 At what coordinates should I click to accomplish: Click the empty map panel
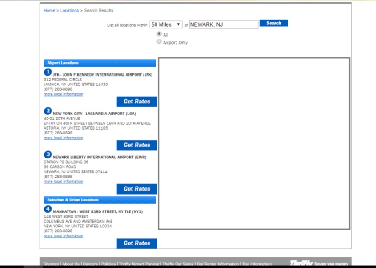pos(254,144)
